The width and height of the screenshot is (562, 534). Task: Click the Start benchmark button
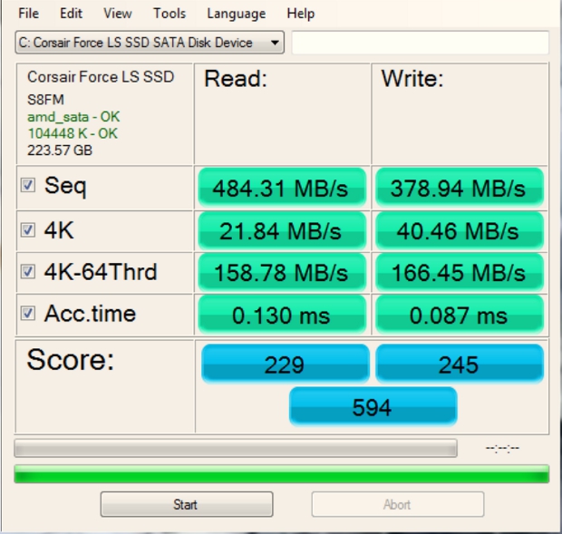pos(187,504)
